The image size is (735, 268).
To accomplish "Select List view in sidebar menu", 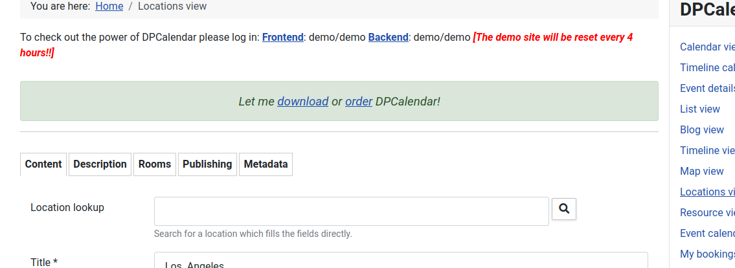I will [x=700, y=109].
